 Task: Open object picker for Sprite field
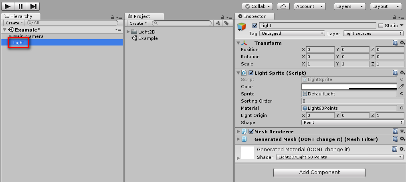[x=402, y=94]
